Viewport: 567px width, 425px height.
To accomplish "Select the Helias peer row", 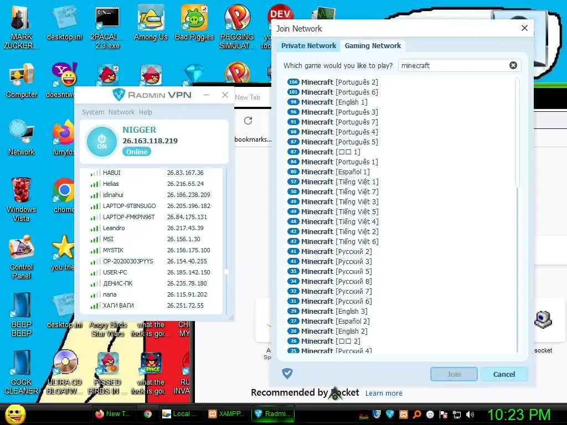I will (x=151, y=184).
